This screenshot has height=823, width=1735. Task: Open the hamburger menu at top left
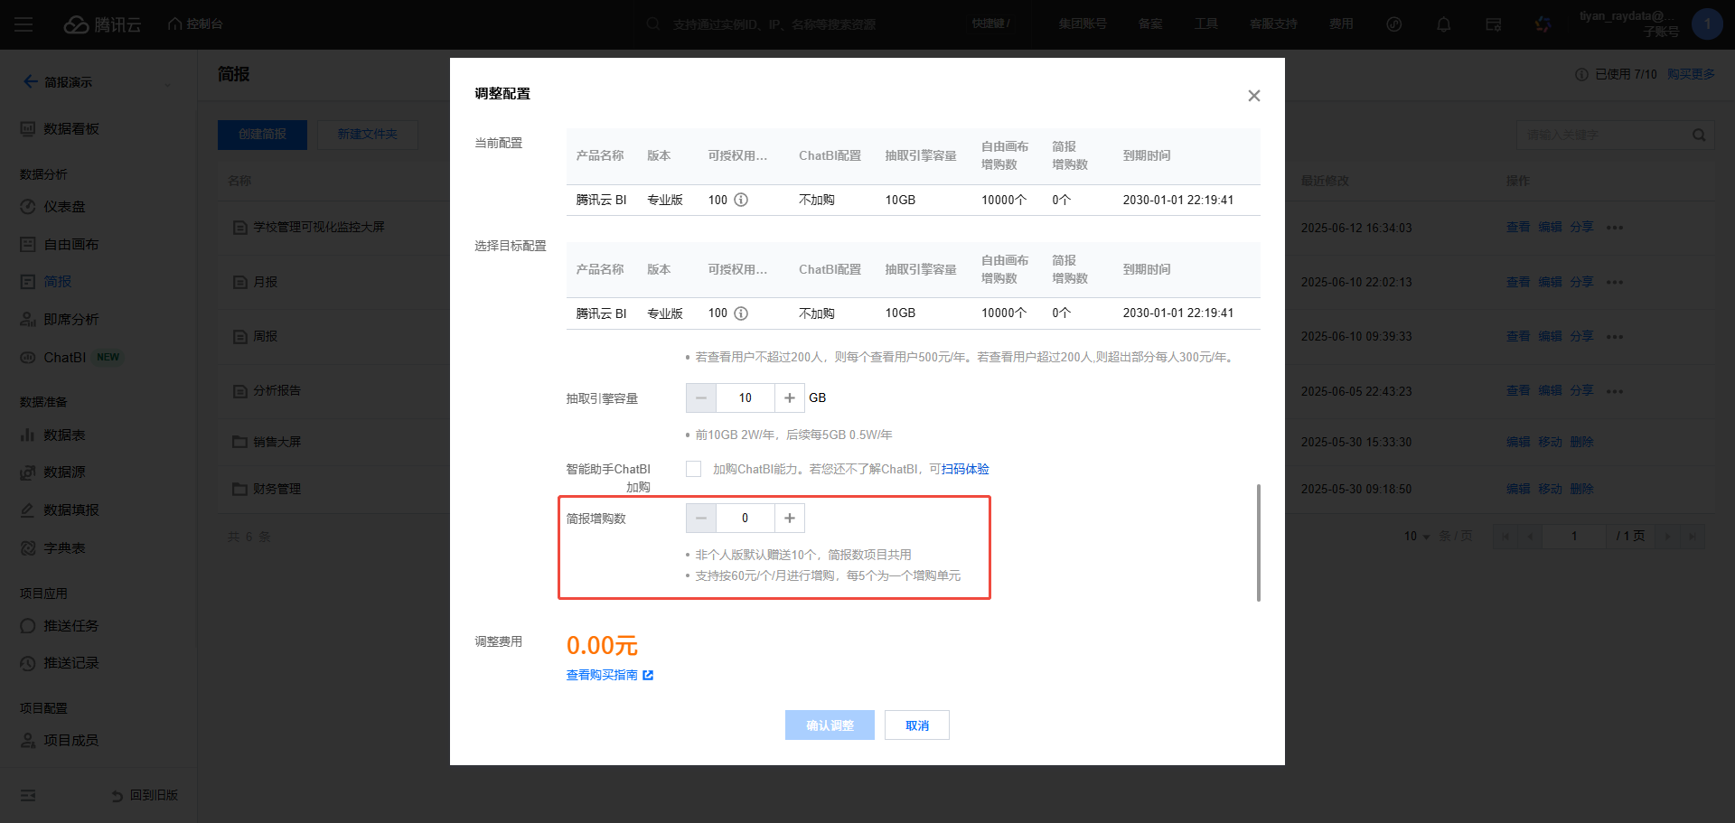pos(23,24)
